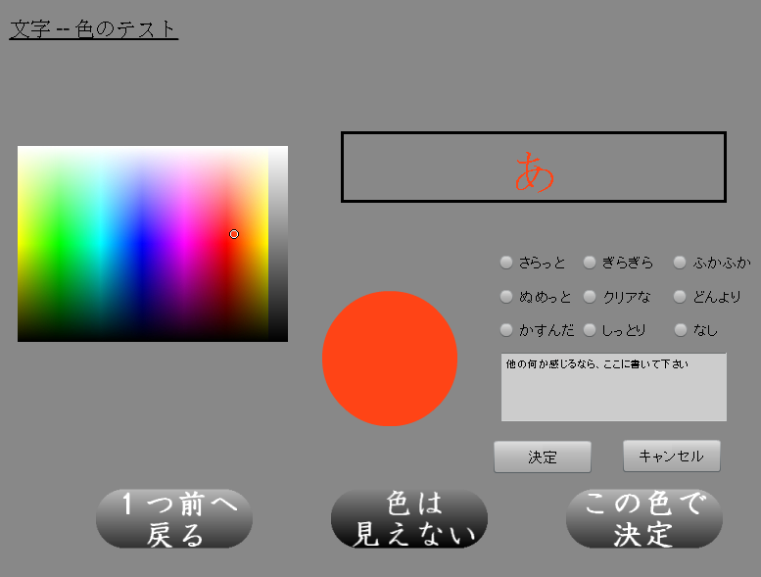Pick the ぬめっと radio option
Screen dimensions: 761x577
tap(506, 297)
